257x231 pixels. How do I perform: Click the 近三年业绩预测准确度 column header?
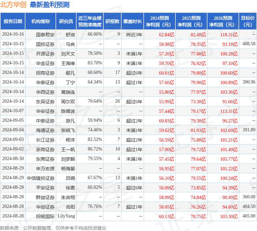[90, 21]
